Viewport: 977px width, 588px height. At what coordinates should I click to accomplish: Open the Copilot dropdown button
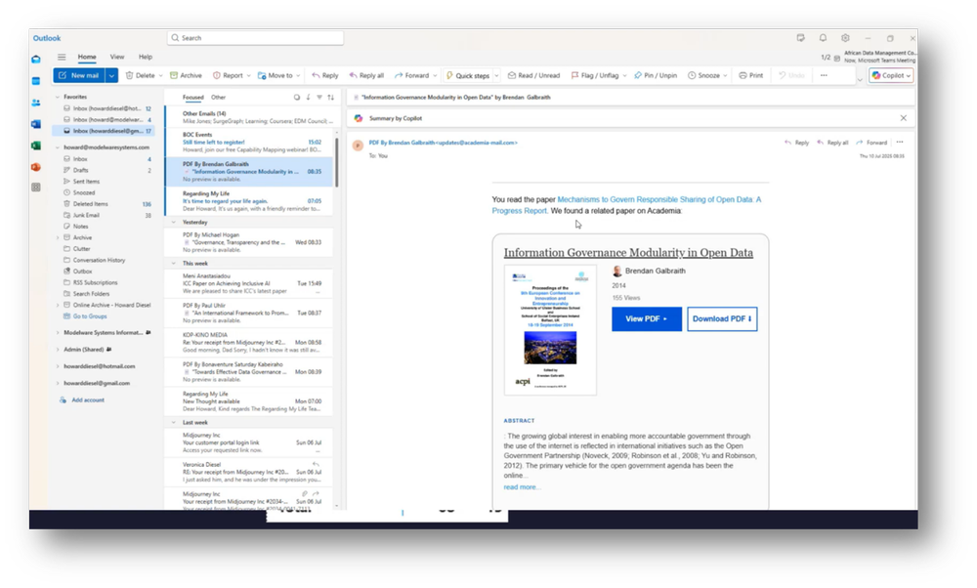[891, 75]
